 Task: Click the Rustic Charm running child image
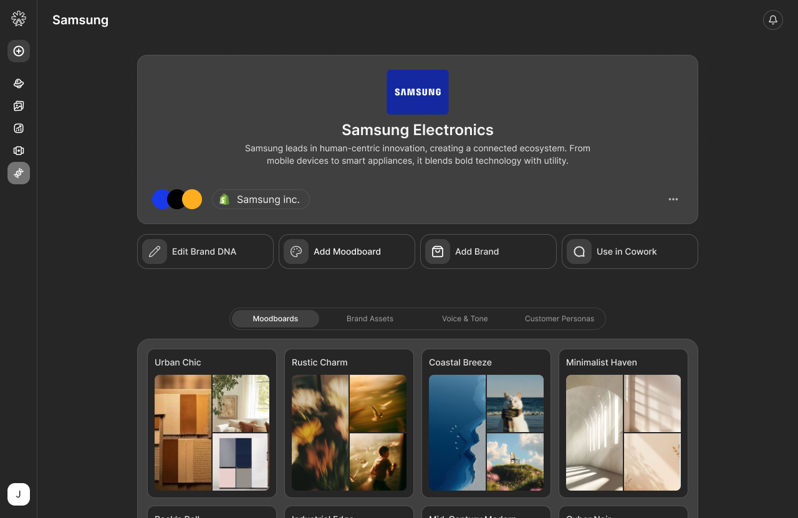tap(378, 462)
